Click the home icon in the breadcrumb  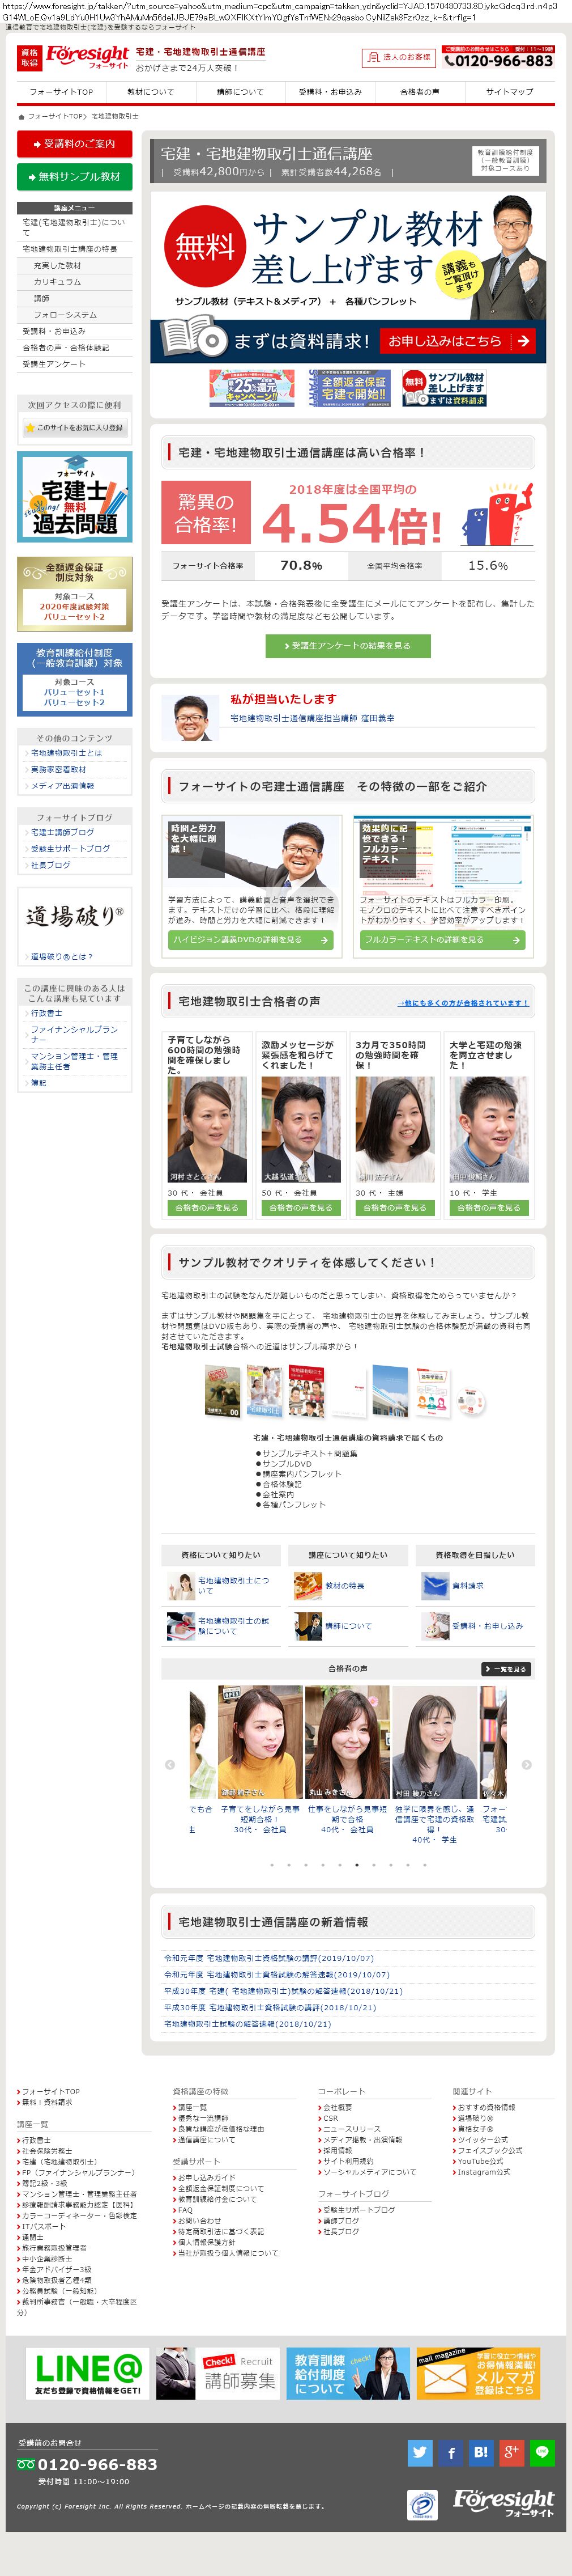(21, 116)
